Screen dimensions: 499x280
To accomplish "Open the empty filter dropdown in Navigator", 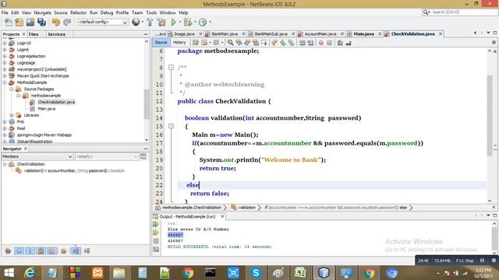I will pyautogui.click(x=107, y=156).
